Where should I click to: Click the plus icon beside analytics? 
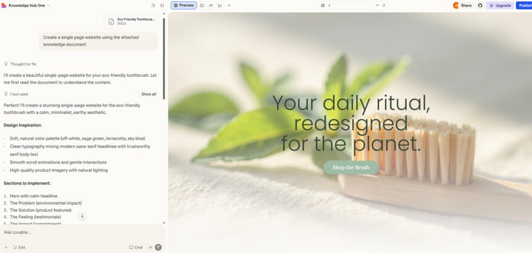point(229,5)
